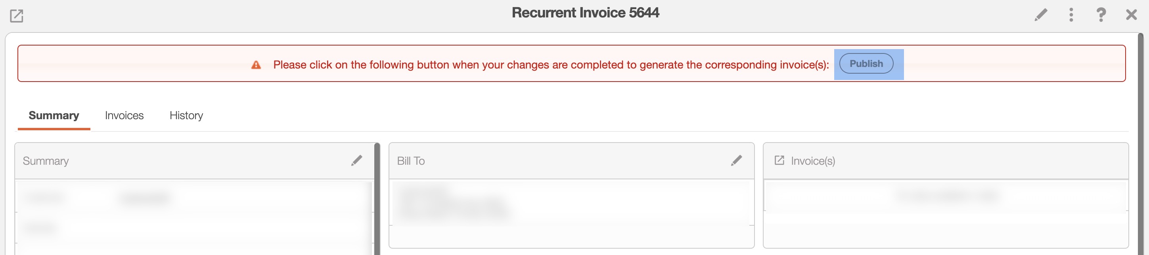Open help with the question mark icon
The width and height of the screenshot is (1149, 255).
(x=1101, y=15)
